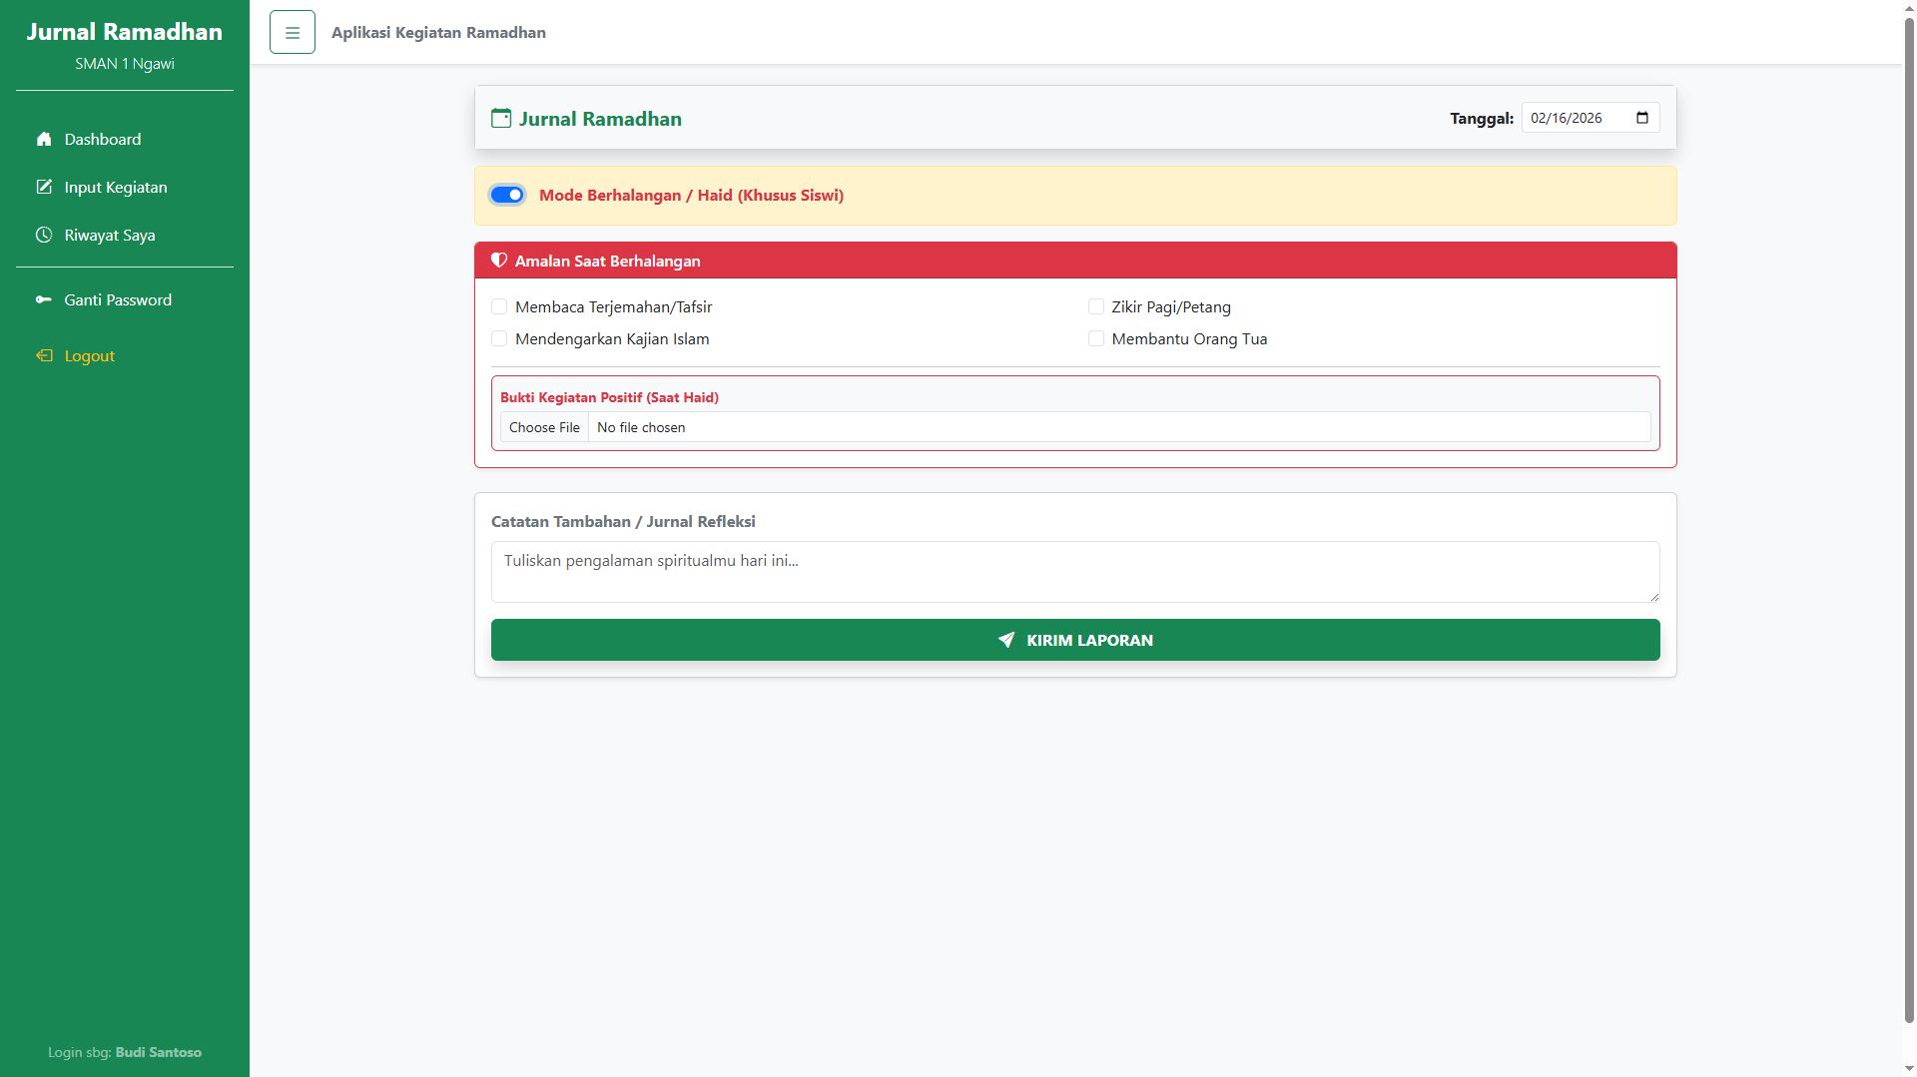Check Membaca Terjemahan/Tafsir checkbox

(x=499, y=307)
